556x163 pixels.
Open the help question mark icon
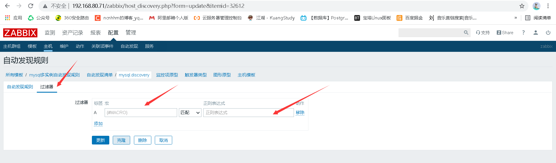(x=523, y=33)
